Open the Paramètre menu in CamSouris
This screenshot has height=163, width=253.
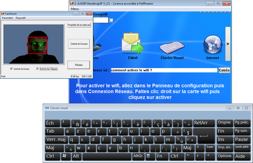click(8, 18)
